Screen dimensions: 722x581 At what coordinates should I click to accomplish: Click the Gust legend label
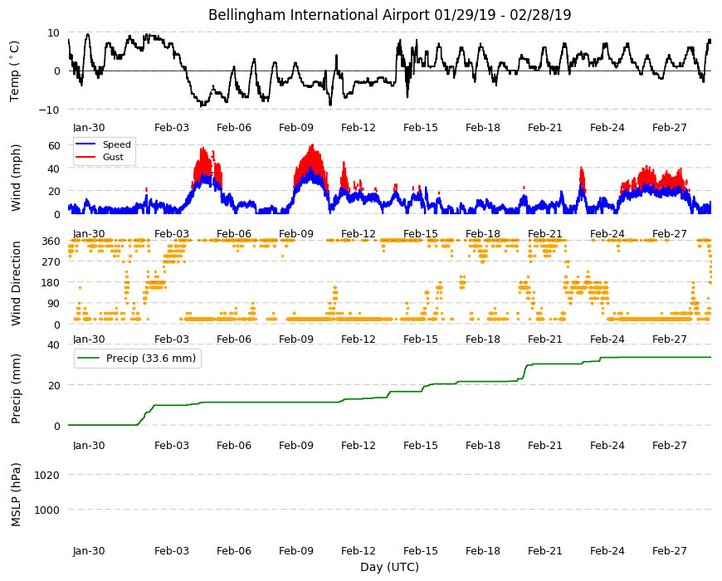113,157
